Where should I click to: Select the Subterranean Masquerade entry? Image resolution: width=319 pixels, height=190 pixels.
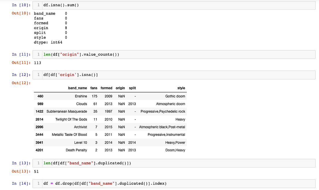[x=67, y=111]
